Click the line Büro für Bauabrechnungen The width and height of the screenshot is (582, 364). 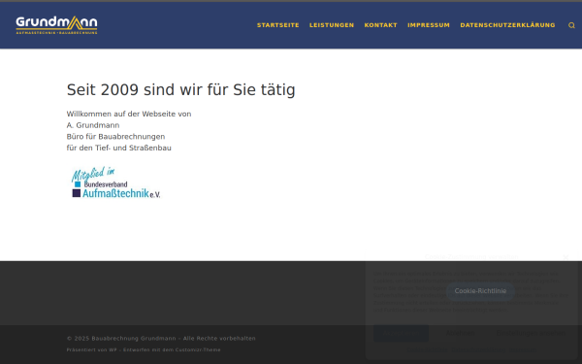pos(115,137)
